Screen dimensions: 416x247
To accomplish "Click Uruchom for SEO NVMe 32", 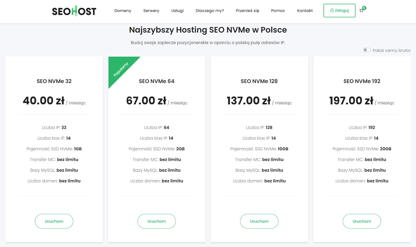I will (54, 221).
